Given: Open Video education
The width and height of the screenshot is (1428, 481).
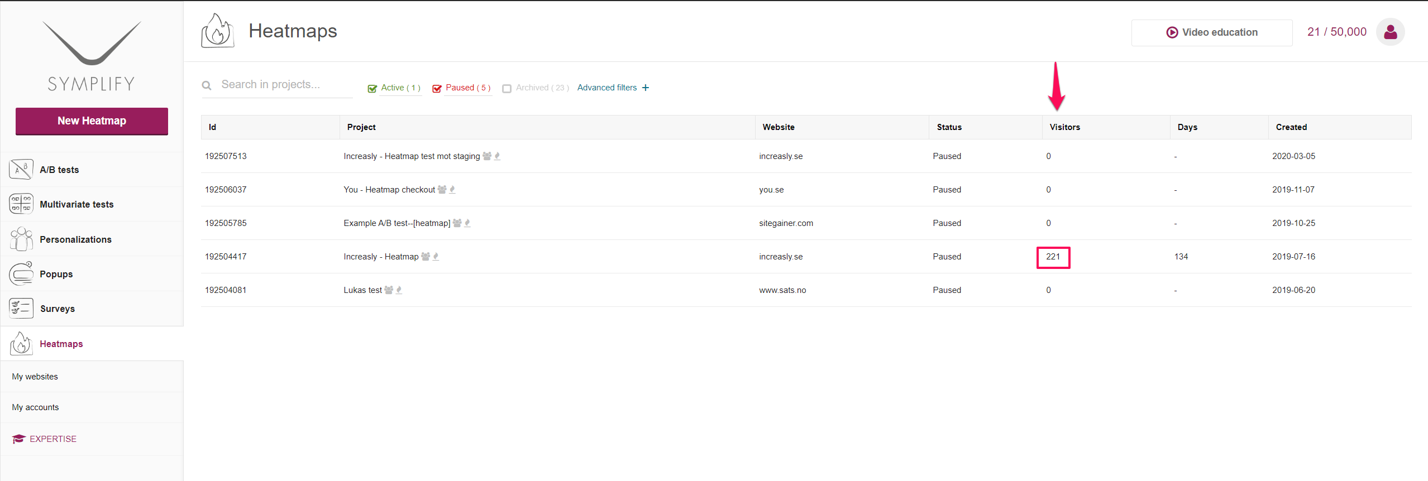Looking at the screenshot, I should pyautogui.click(x=1212, y=32).
